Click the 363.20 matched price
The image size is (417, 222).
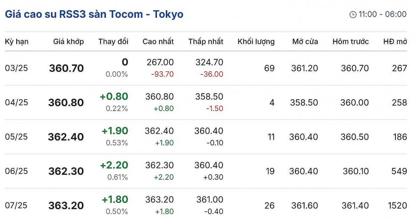[x=66, y=206]
